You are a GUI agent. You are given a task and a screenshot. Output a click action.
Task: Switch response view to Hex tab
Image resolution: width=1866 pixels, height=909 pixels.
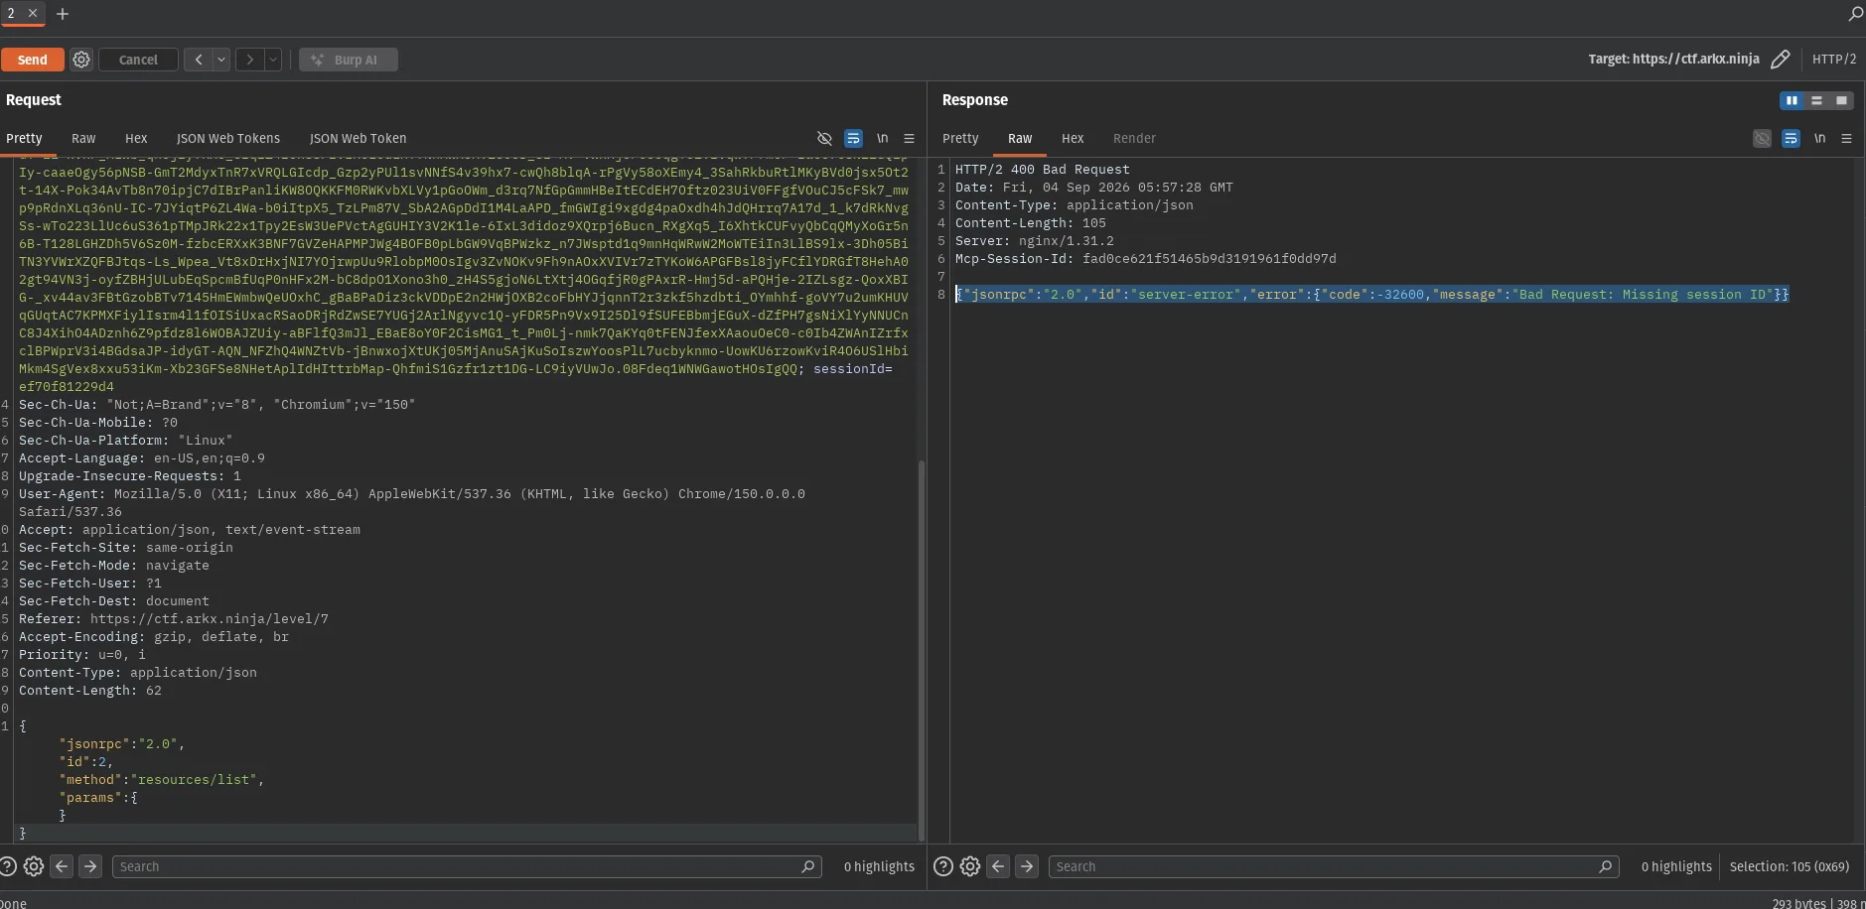pos(1073,138)
